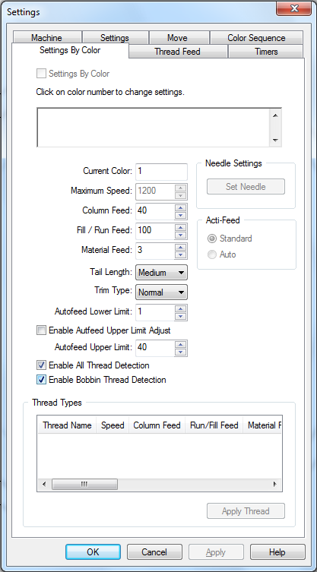The height and width of the screenshot is (572, 317).
Task: Click the Run/Fill Feed column header
Action: (214, 425)
